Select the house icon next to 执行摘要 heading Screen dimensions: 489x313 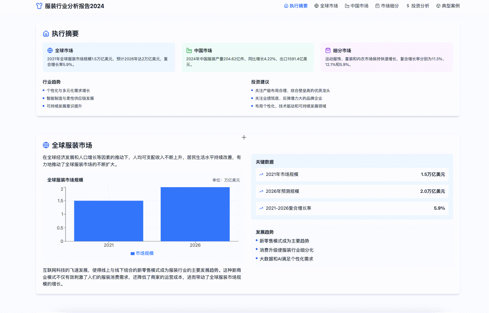(x=45, y=33)
